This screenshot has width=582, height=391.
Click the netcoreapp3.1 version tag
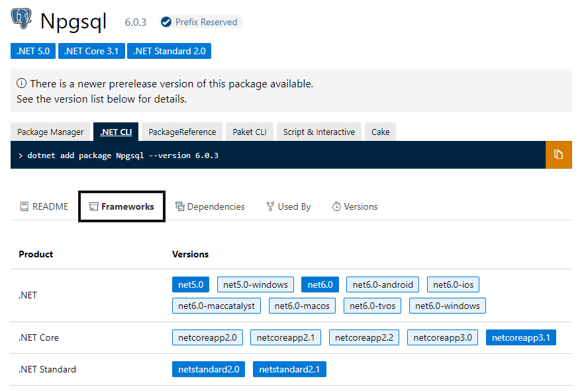pyautogui.click(x=521, y=337)
